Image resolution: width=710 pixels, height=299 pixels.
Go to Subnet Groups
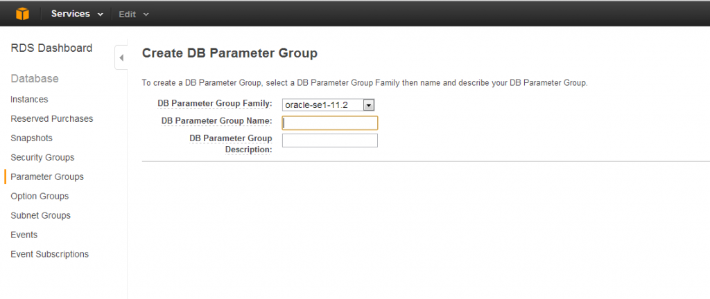click(41, 216)
